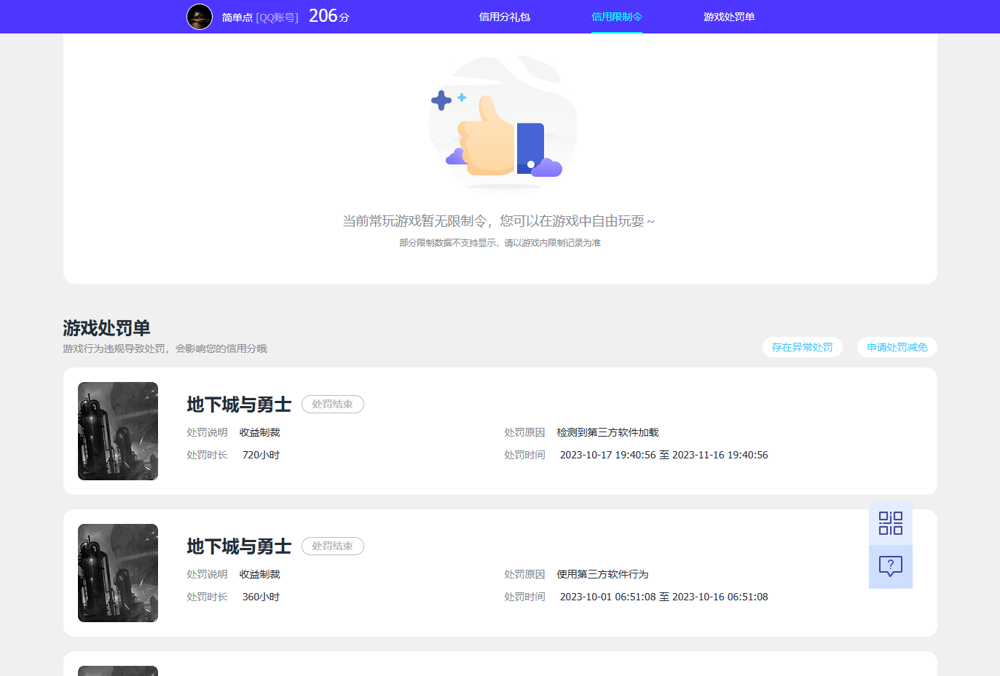Click 处罚结束 badge on the 使用第三方软件行为 record

click(332, 546)
